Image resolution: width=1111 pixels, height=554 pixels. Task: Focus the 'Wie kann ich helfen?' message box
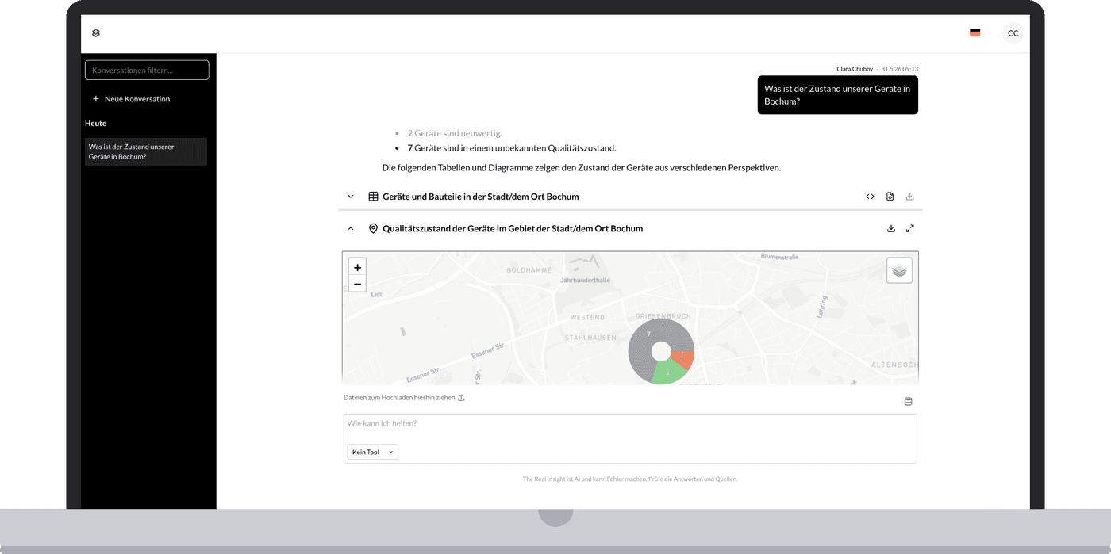(x=630, y=438)
